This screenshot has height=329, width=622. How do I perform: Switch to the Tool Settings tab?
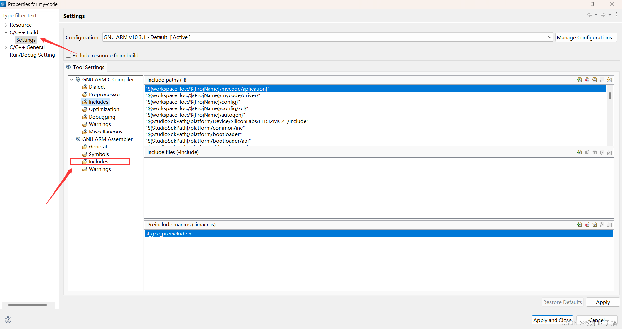click(x=85, y=67)
